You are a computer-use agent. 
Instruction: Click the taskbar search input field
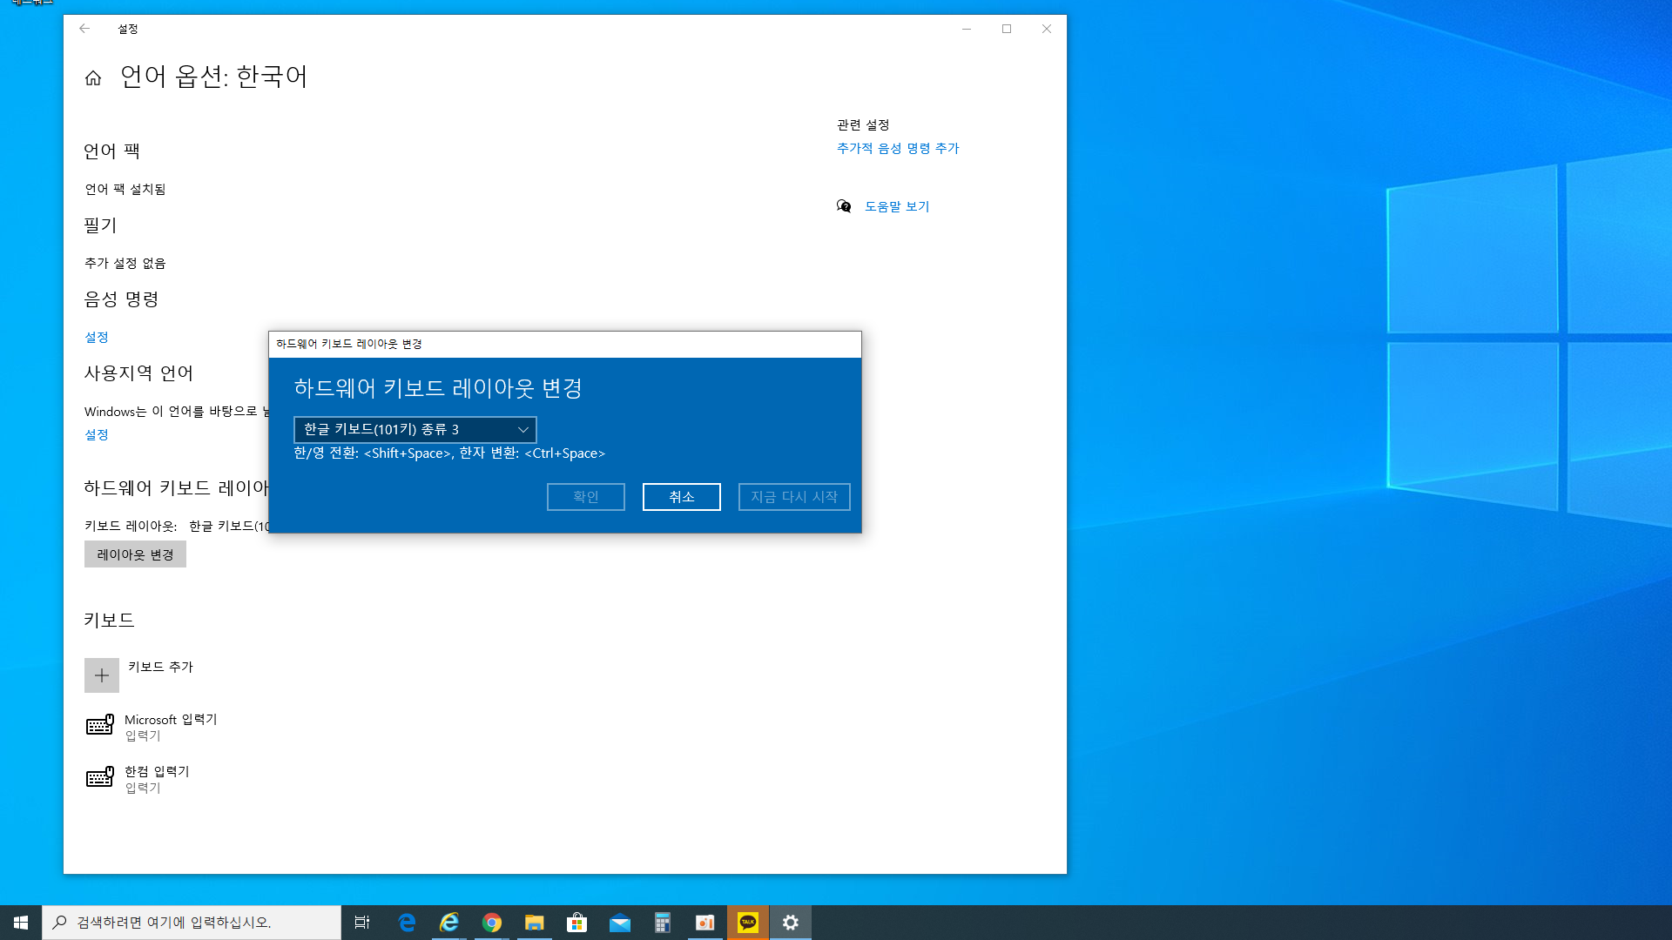tap(192, 923)
